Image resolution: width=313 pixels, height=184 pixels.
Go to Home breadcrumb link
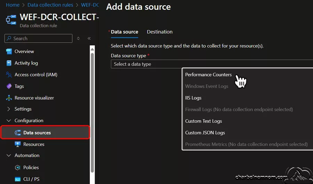[13, 5]
